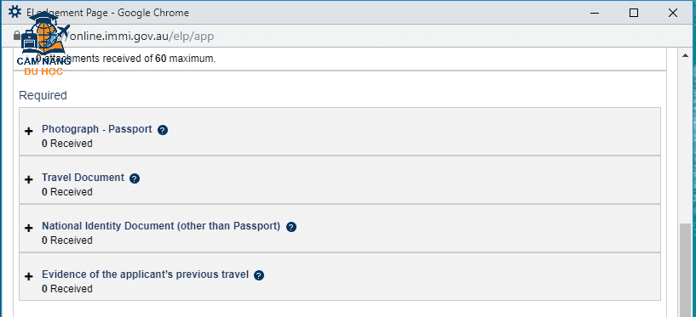Open help icon beside Travel Document

(135, 178)
